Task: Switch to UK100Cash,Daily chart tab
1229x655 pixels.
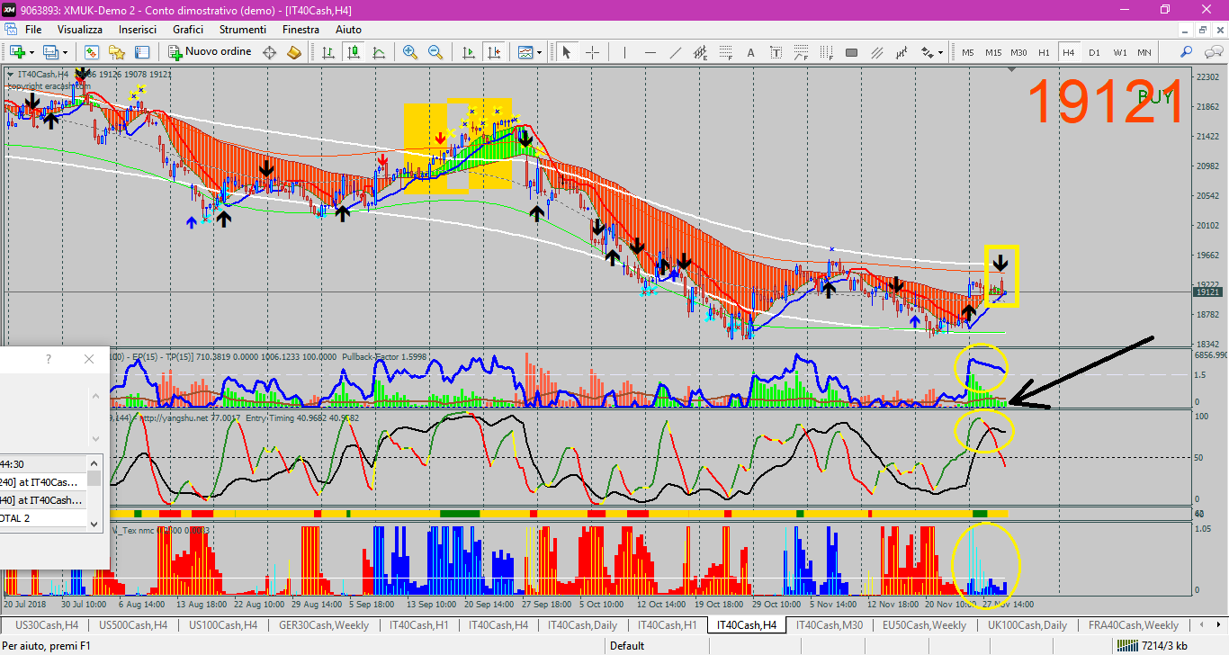Action: coord(1027,624)
